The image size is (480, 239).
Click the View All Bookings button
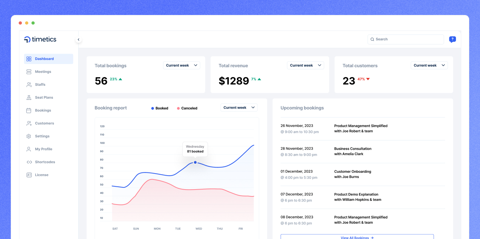tap(357, 237)
